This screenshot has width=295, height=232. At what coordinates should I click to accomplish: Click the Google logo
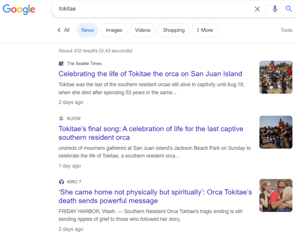20,9
